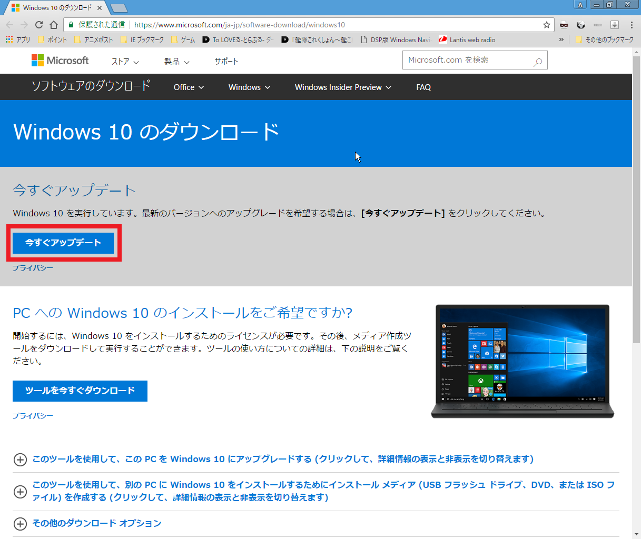The width and height of the screenshot is (641, 539).
Task: Open the FAQ menu item
Action: [x=423, y=87]
